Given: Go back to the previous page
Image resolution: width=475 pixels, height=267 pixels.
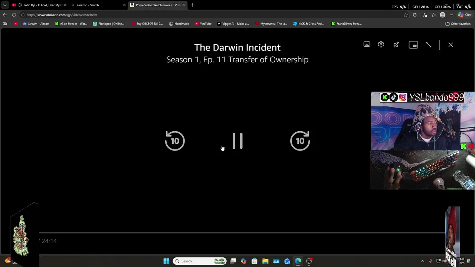Looking at the screenshot, I should (5, 15).
